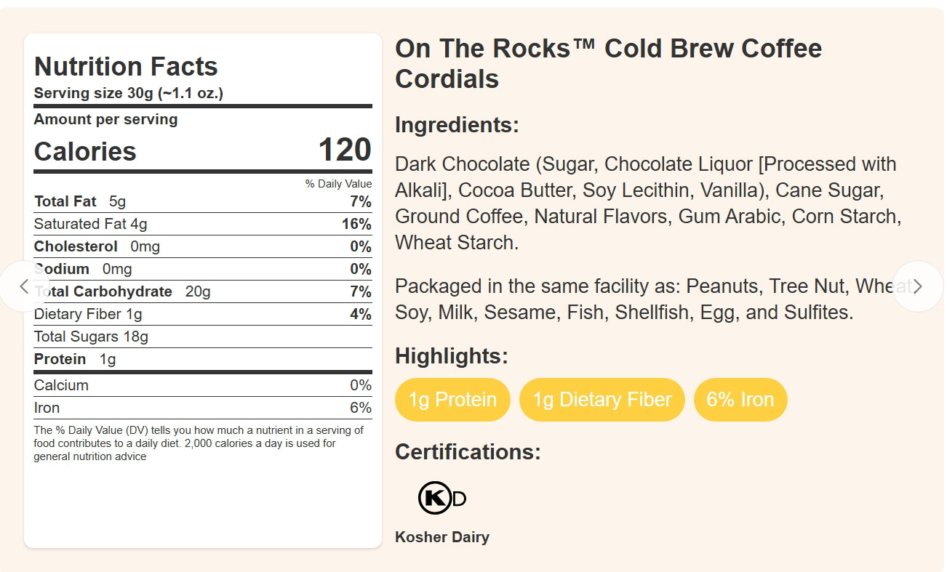The width and height of the screenshot is (947, 572).
Task: Click the Highlights heading
Action: click(x=451, y=356)
